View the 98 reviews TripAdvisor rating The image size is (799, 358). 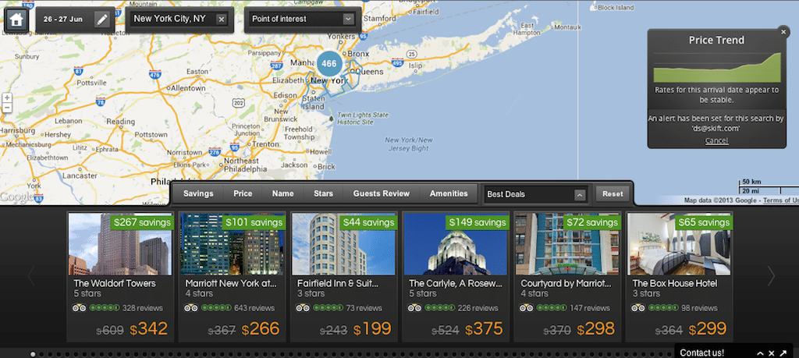[674, 307]
